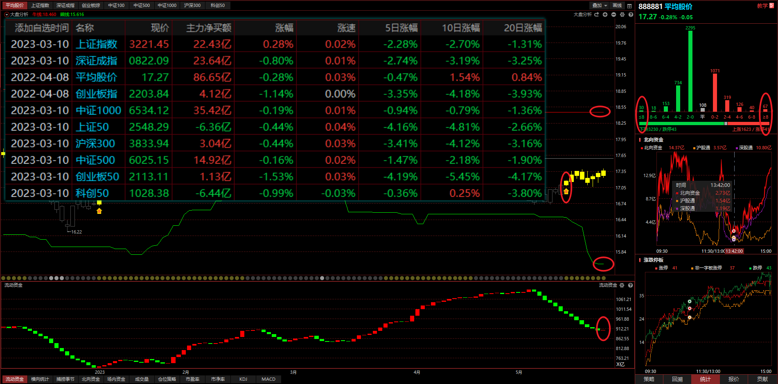Image resolution: width=778 pixels, height=384 pixels.
Task: Switch to the 深证成指 index tab
Action: pos(65,5)
